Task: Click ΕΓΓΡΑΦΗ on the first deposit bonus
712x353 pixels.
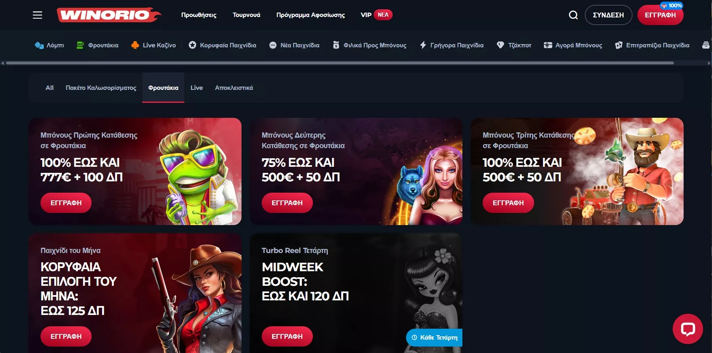Action: click(66, 203)
